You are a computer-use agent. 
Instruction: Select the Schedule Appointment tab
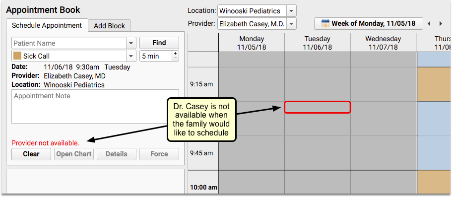[x=47, y=25]
